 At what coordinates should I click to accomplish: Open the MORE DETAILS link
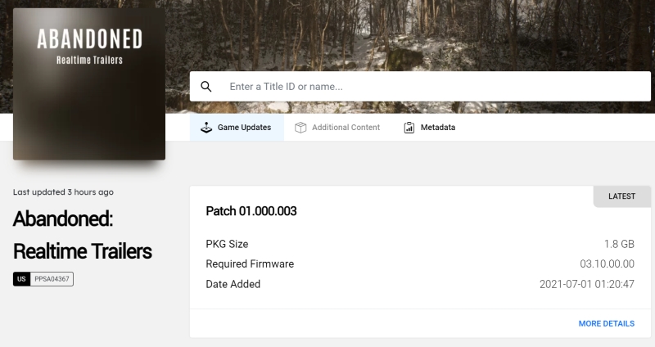pos(606,323)
